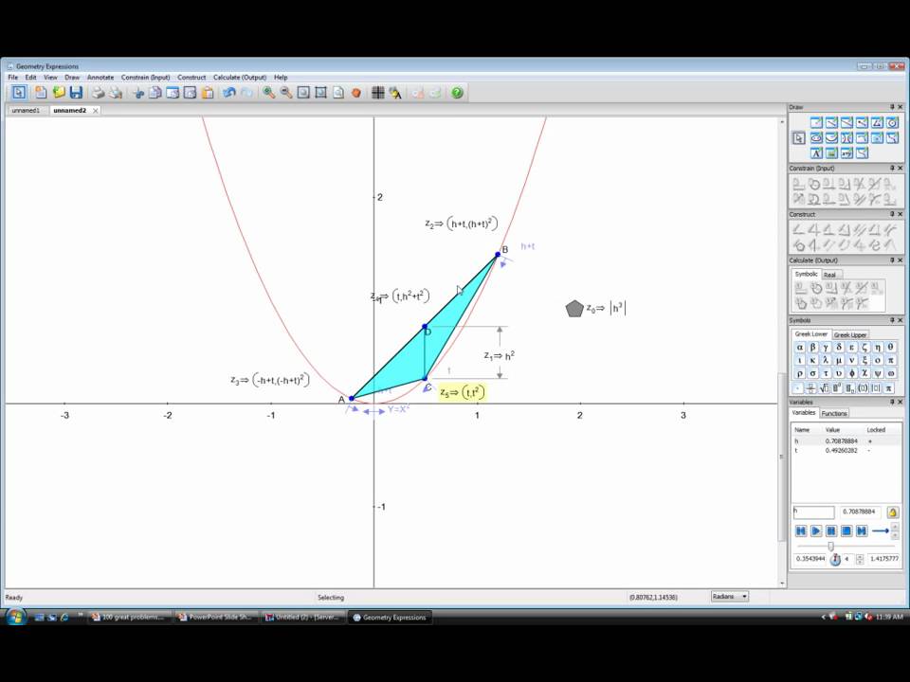Switch to the Real calculate tab
The width and height of the screenshot is (910, 682).
830,275
